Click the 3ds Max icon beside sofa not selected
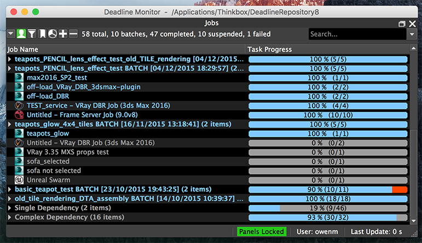Viewport: 422px width, 243px height. 19,171
